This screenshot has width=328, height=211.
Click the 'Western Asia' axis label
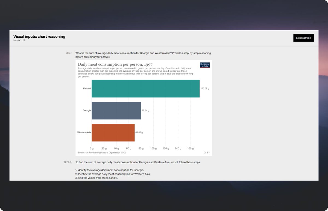tap(84, 132)
